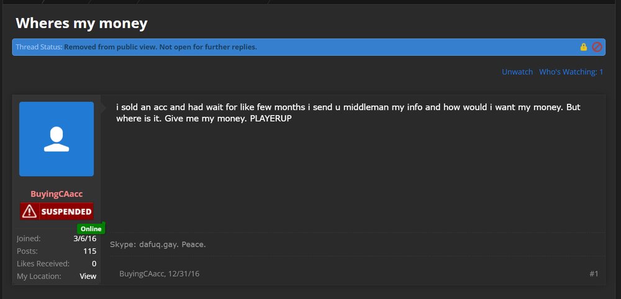Click the Likes Received 0 value

(x=94, y=264)
